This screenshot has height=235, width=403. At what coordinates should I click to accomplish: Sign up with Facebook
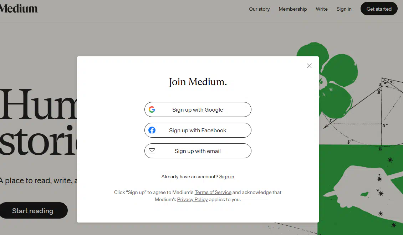coord(198,131)
